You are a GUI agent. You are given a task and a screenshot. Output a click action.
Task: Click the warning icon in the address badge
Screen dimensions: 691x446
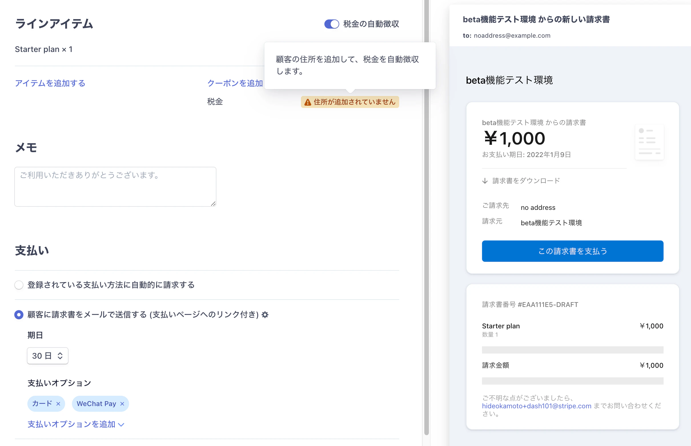click(308, 102)
